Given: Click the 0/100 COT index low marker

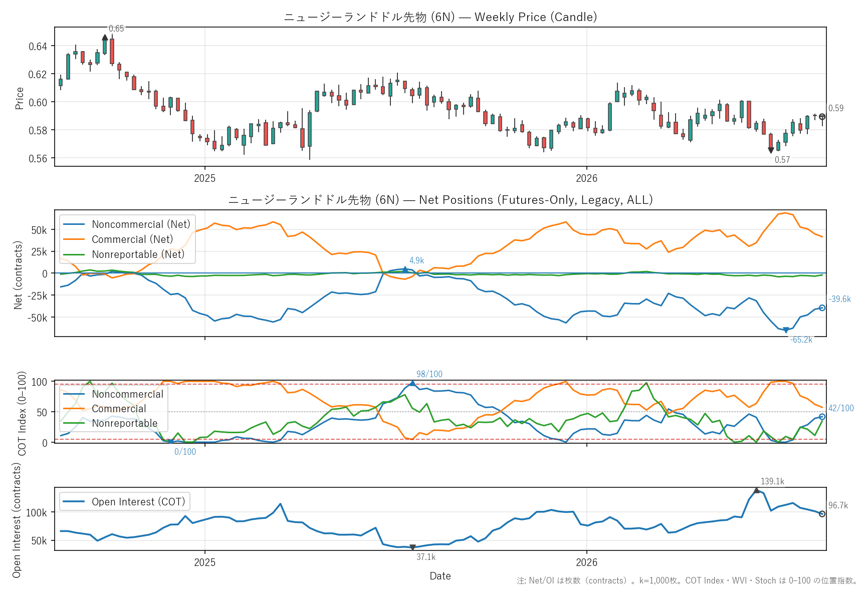Looking at the screenshot, I should pos(170,442).
